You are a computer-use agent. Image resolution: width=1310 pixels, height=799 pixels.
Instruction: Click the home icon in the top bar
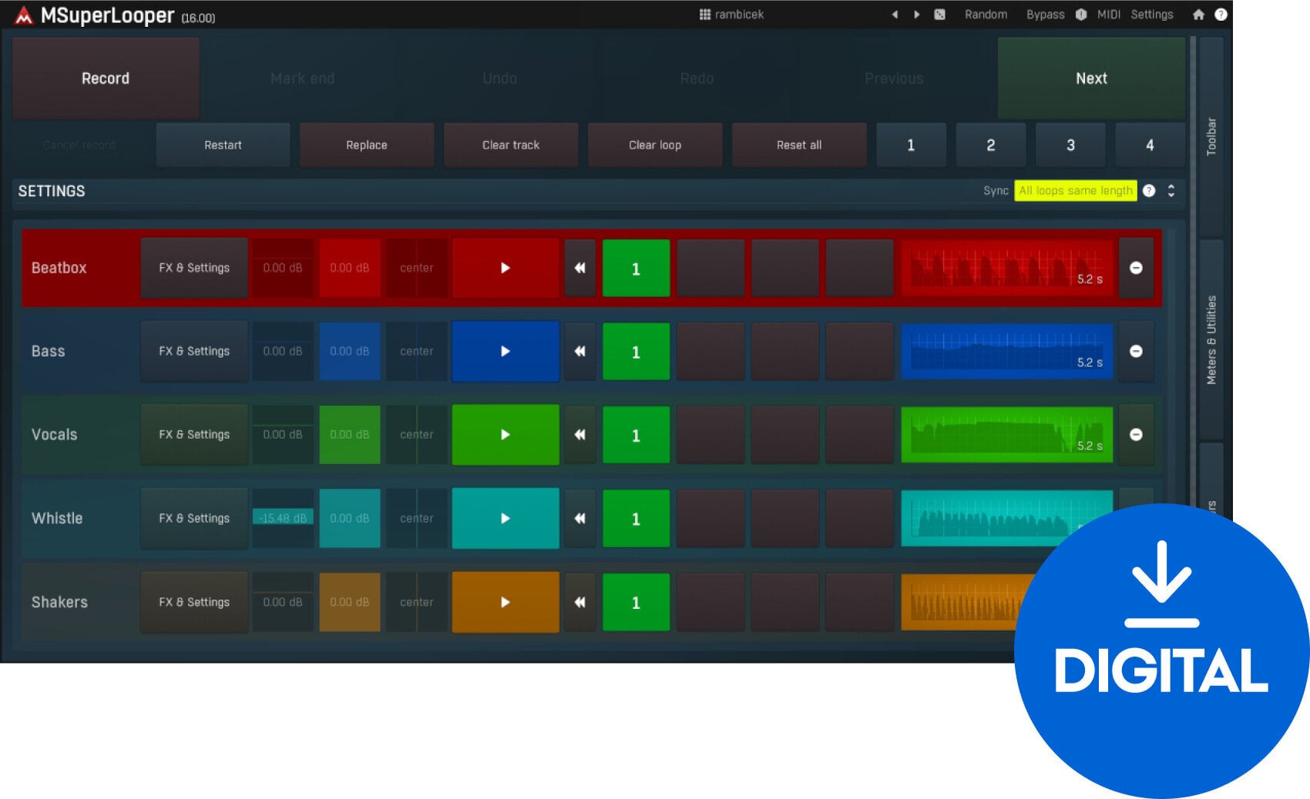(x=1199, y=14)
